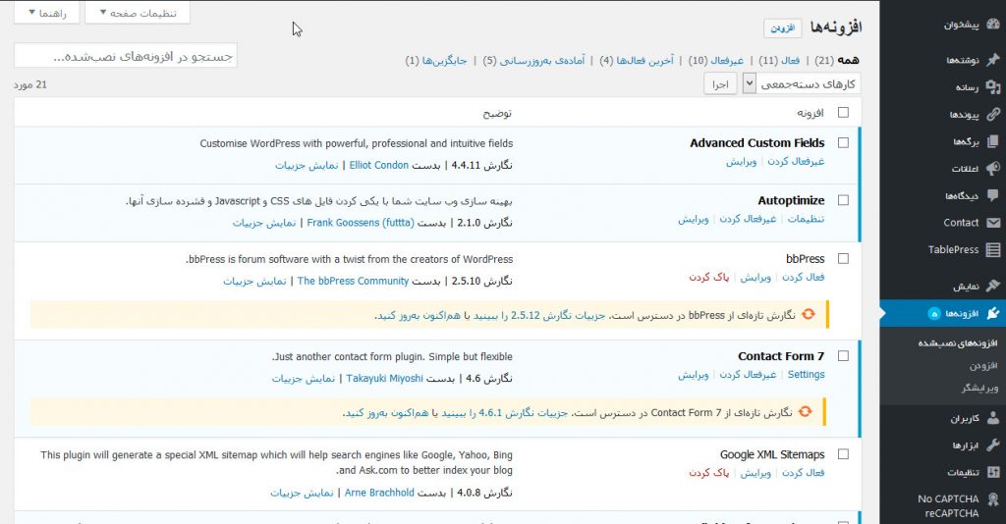
Task: Open plugin Editor (ویرایشگر) submenu item
Action: coord(979,389)
